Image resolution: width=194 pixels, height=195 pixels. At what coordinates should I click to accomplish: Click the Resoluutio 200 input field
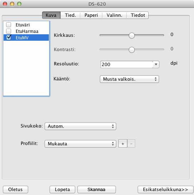(127, 64)
